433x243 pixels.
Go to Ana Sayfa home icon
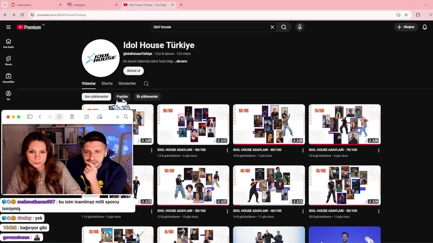pyautogui.click(x=8, y=43)
